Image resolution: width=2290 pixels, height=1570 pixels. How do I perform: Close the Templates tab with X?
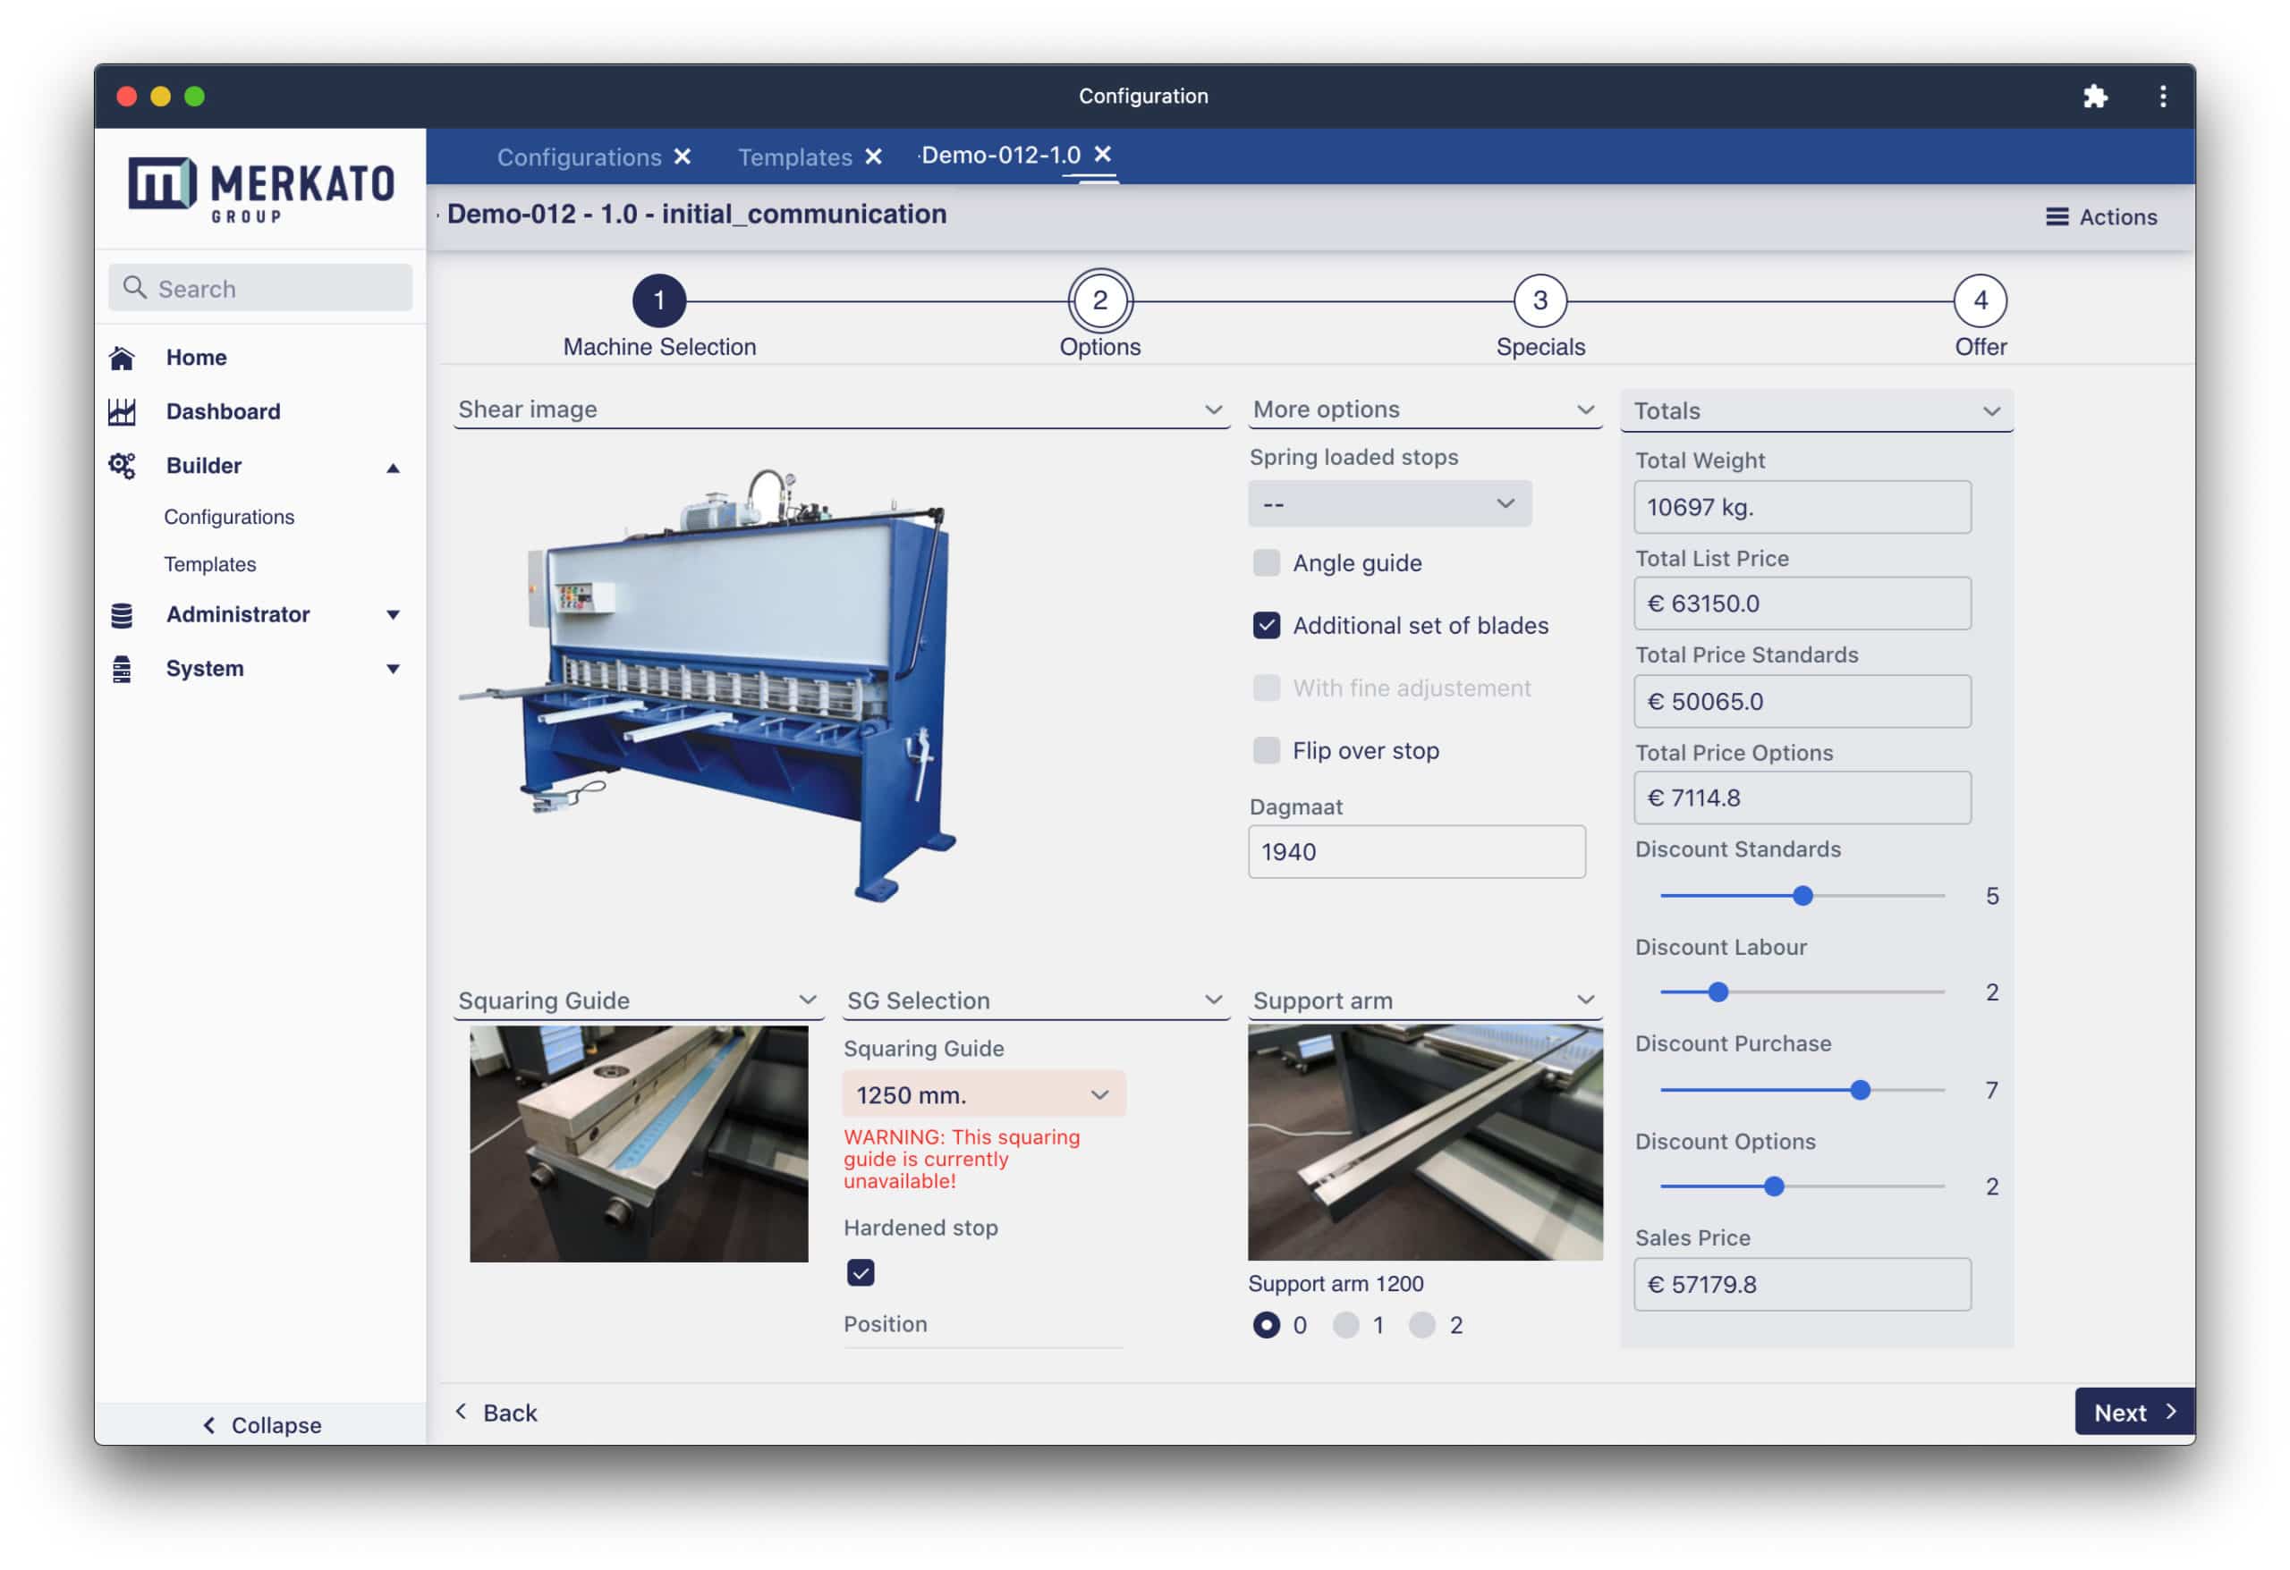pyautogui.click(x=873, y=156)
